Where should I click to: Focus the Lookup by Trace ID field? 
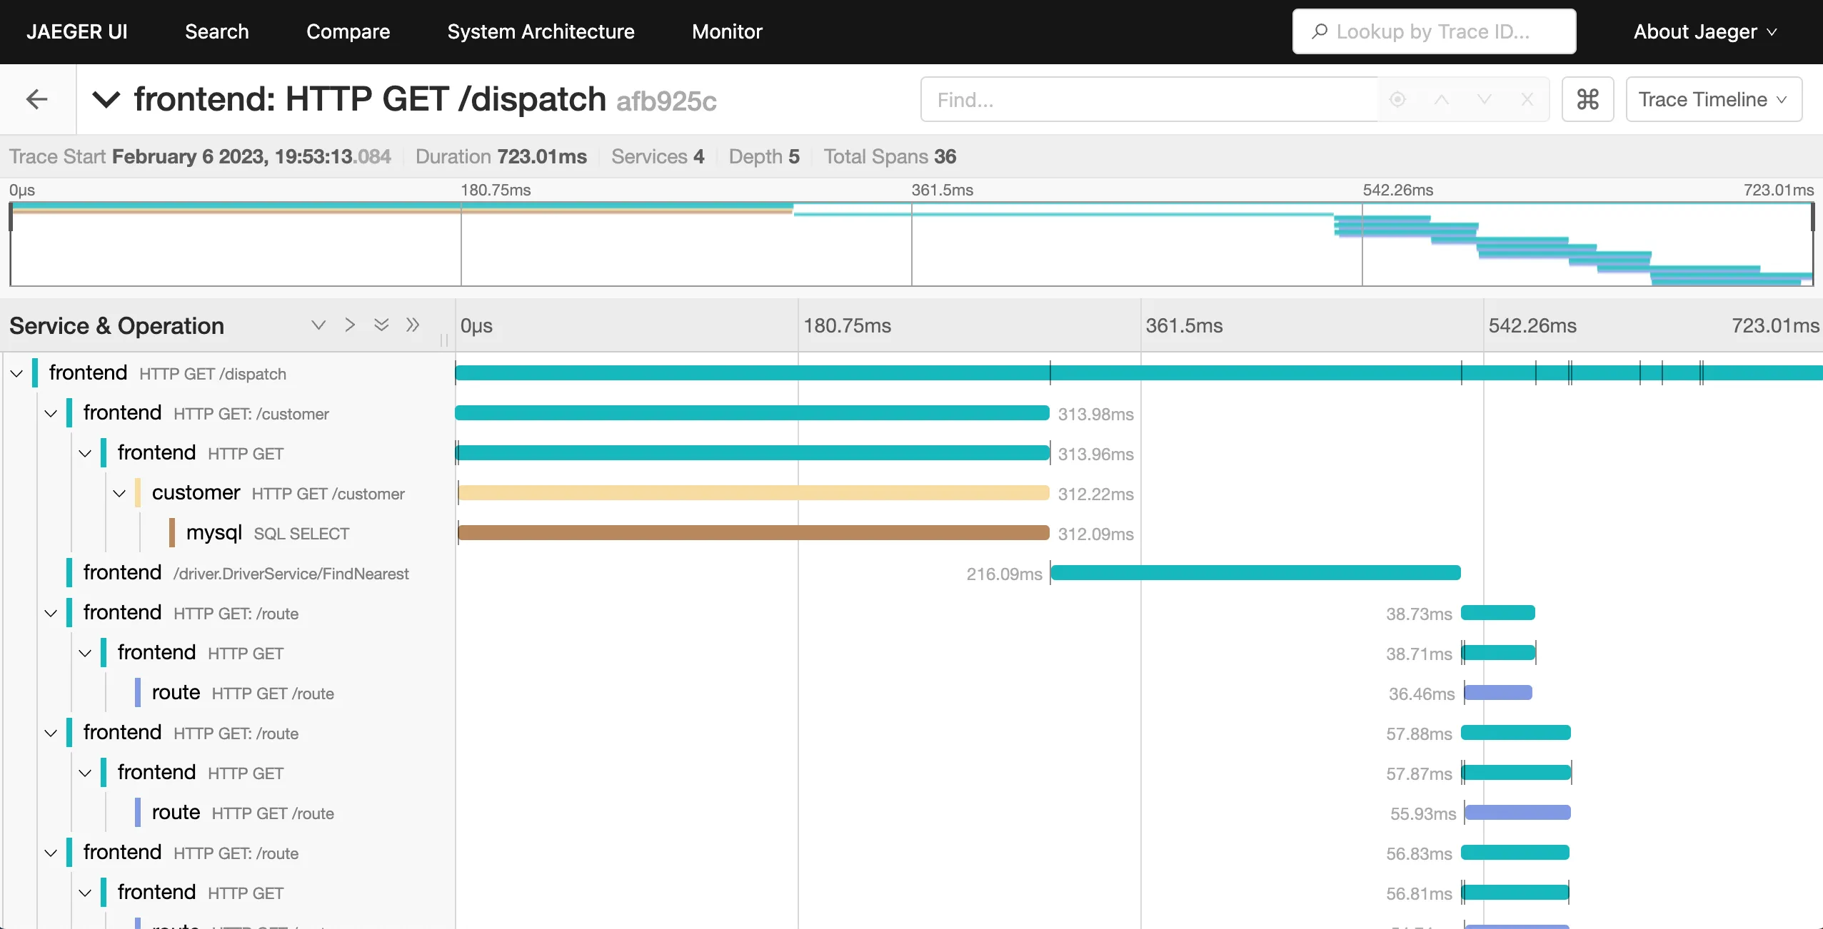(1434, 31)
